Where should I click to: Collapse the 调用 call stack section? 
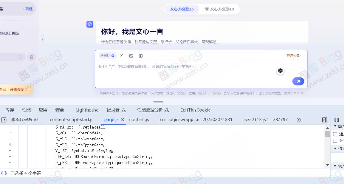click(335, 165)
